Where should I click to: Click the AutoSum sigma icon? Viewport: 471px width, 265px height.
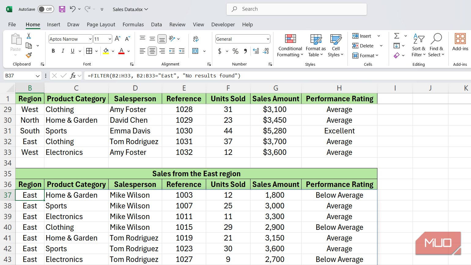397,36
